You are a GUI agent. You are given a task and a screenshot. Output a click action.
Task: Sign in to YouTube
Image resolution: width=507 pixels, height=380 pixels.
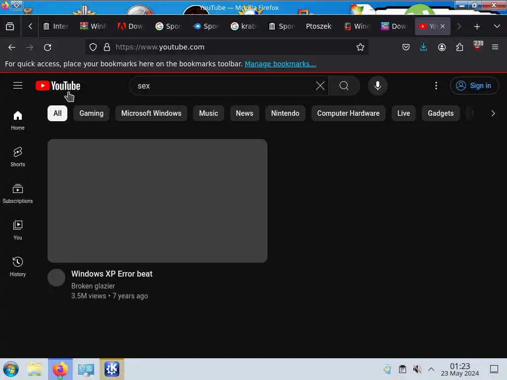(x=474, y=86)
